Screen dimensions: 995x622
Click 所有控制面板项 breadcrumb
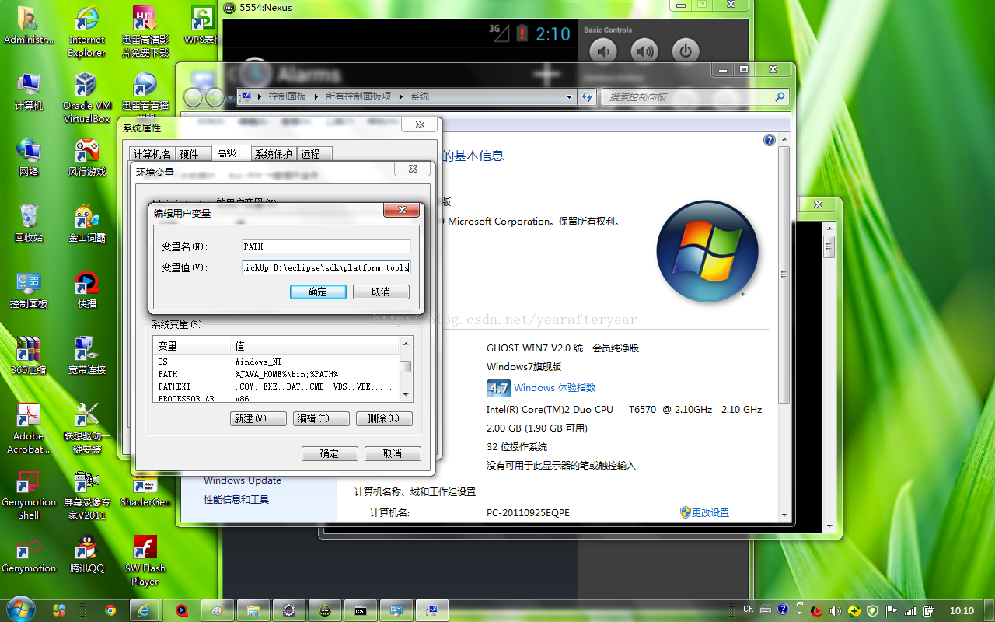358,96
